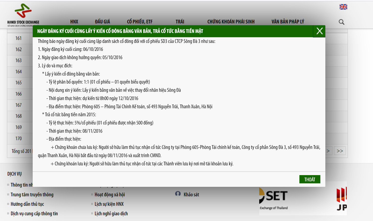This screenshot has width=373, height=221.
Task: Close the dialog with the X icon
Action: 319,31
